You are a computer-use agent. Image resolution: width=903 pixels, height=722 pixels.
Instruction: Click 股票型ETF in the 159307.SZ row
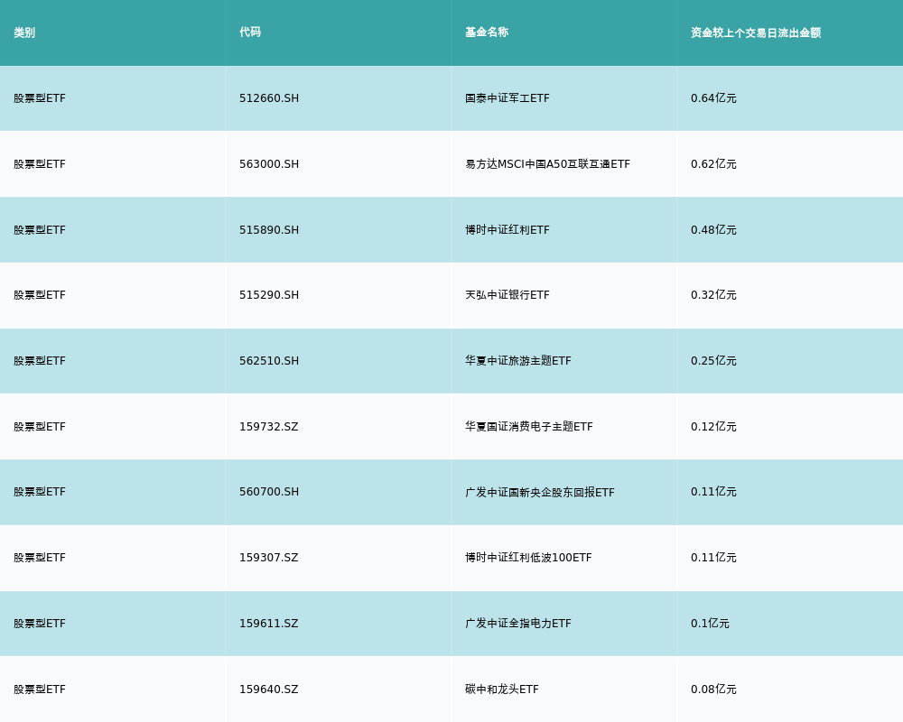(x=40, y=558)
